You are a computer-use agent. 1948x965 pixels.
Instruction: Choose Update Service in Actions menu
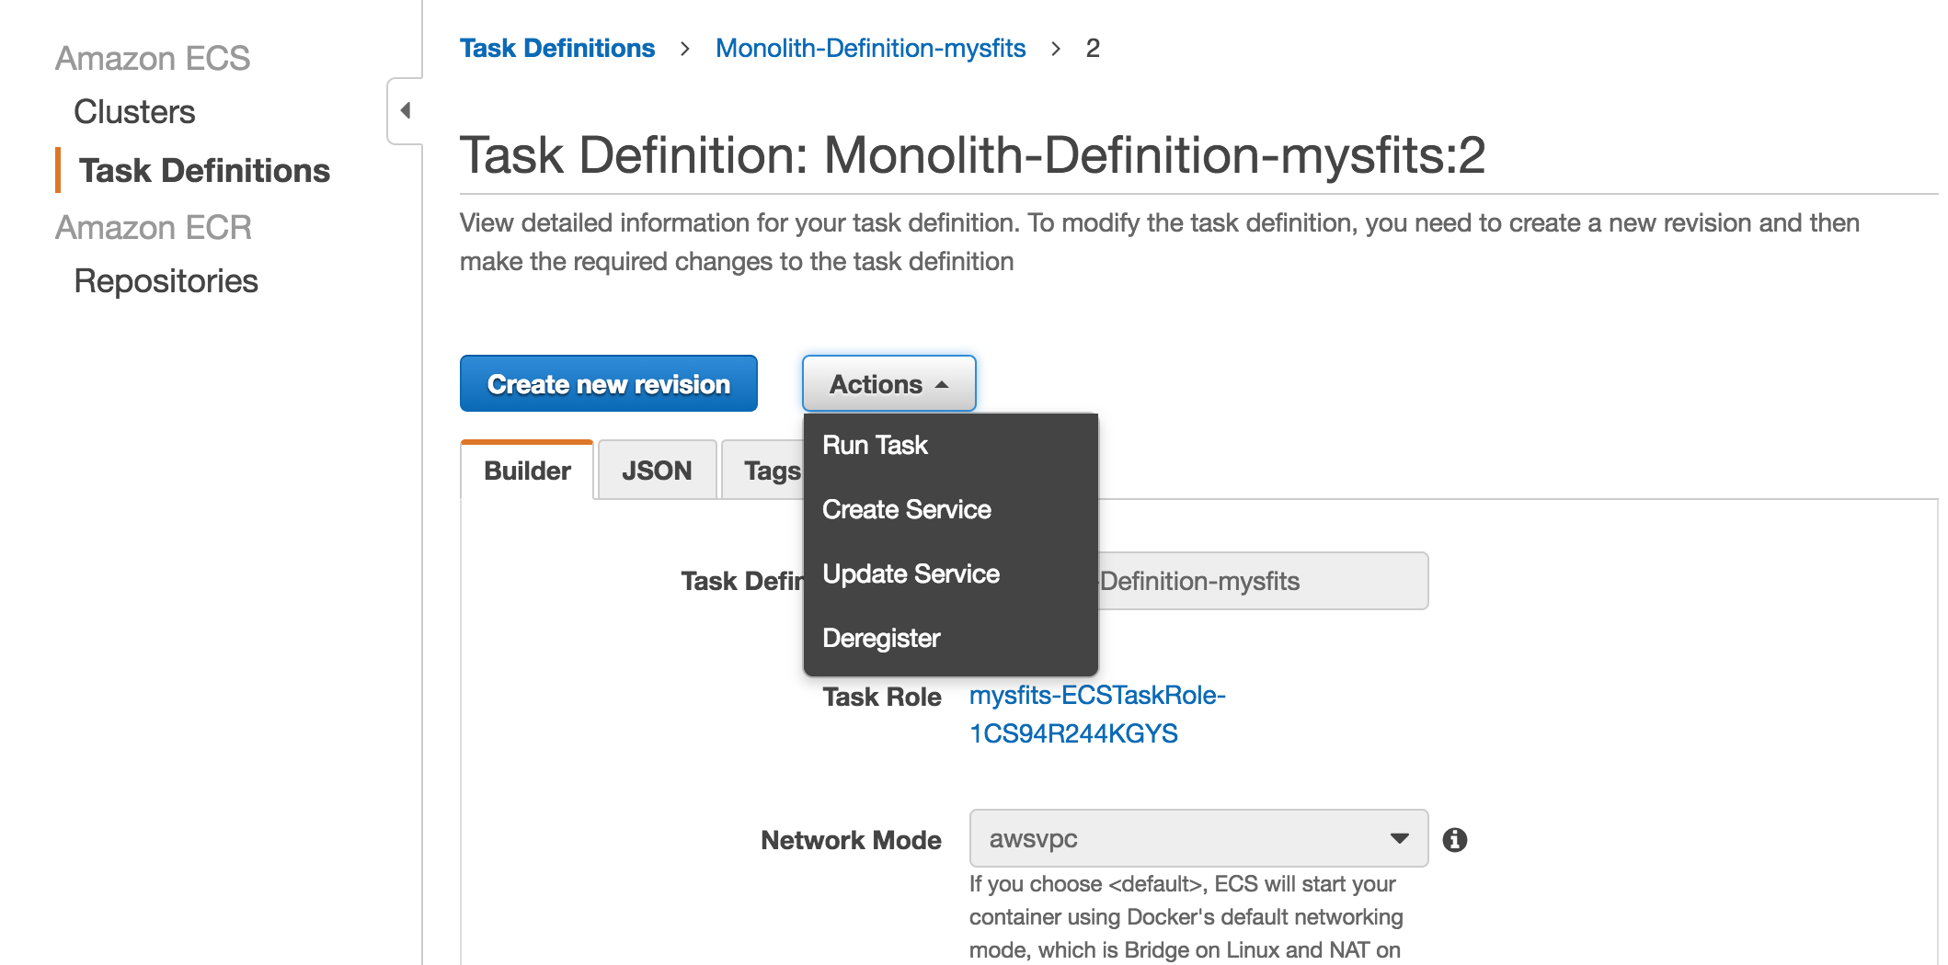pyautogui.click(x=950, y=574)
